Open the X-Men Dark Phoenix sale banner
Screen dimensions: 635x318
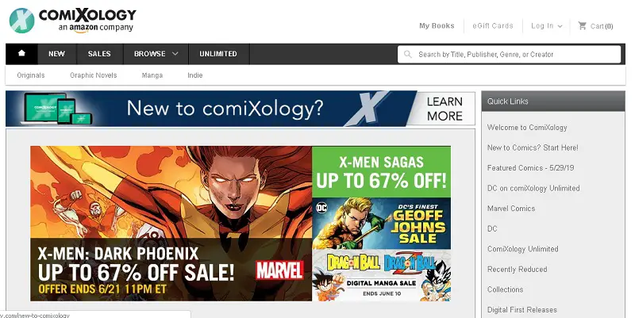click(x=171, y=224)
